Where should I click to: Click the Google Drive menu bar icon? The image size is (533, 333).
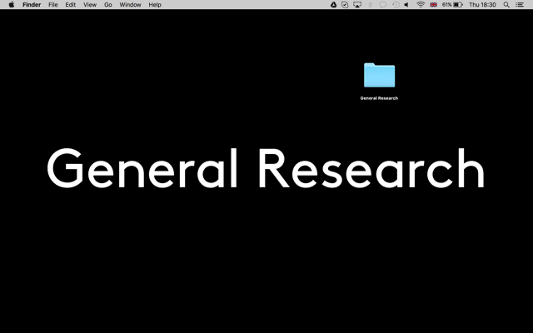(x=333, y=5)
